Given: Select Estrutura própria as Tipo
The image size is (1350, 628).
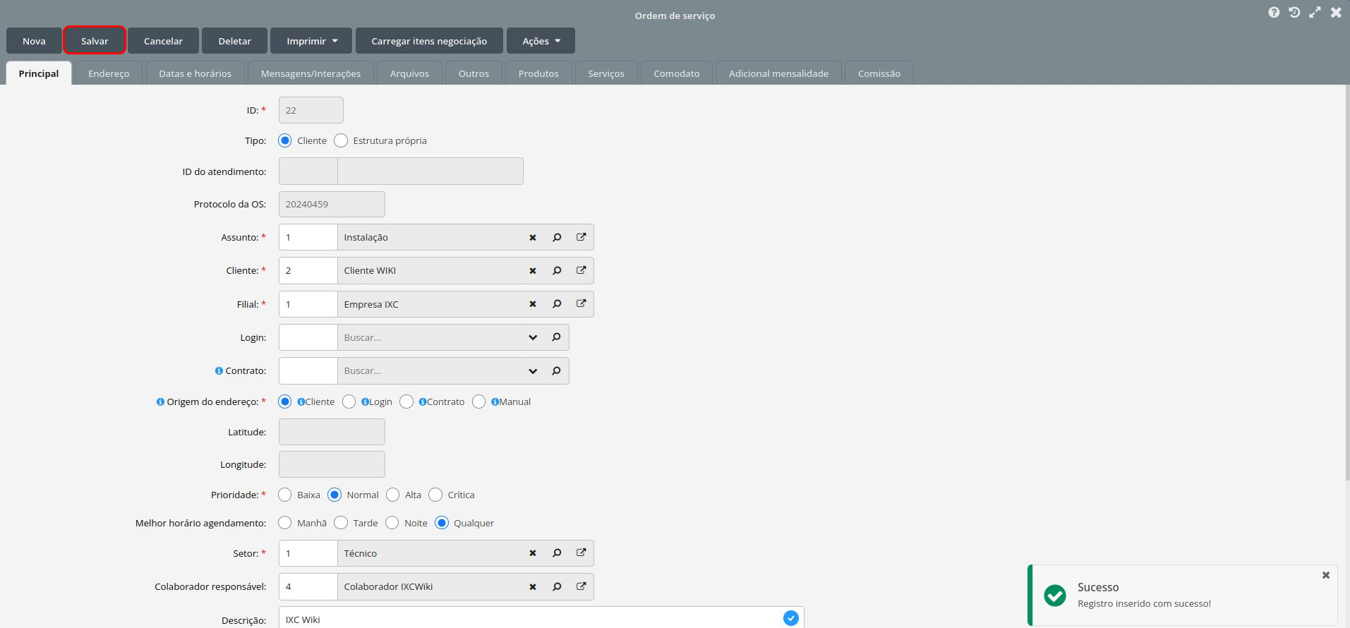Looking at the screenshot, I should 341,140.
